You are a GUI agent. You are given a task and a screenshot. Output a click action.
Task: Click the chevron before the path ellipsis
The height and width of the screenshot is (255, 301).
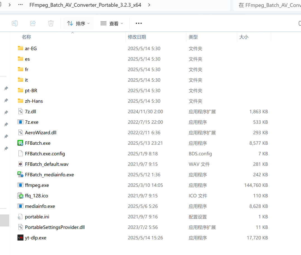pos(9,5)
